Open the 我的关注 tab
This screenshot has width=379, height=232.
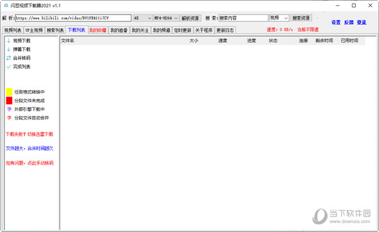[x=140, y=30]
